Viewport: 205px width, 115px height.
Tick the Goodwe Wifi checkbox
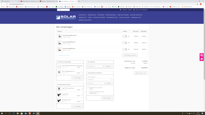(82, 95)
